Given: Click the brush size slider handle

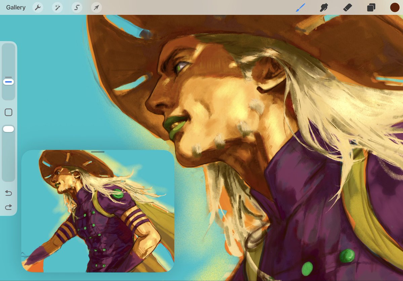Looking at the screenshot, I should (x=8, y=82).
